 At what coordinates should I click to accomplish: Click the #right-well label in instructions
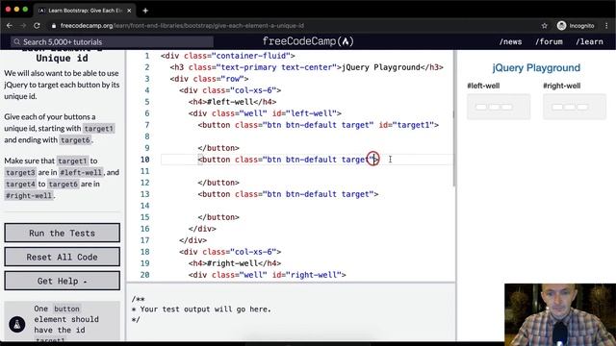(28, 195)
